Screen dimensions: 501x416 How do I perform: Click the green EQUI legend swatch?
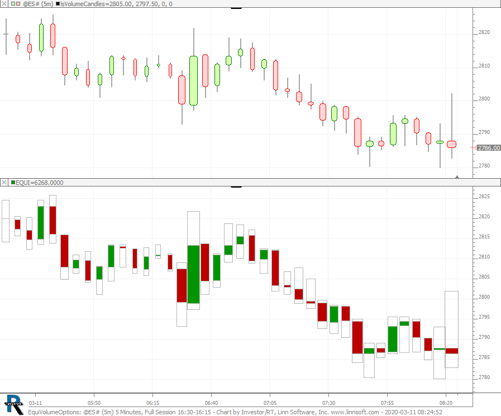click(13, 183)
